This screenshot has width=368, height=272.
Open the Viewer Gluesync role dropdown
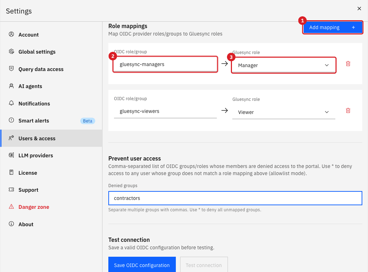click(283, 112)
